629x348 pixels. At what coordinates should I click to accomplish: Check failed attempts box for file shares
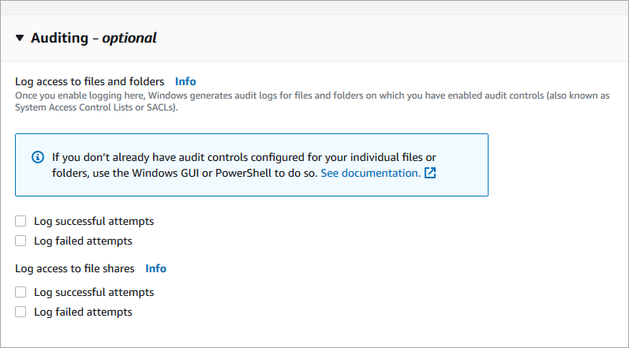pyautogui.click(x=21, y=312)
